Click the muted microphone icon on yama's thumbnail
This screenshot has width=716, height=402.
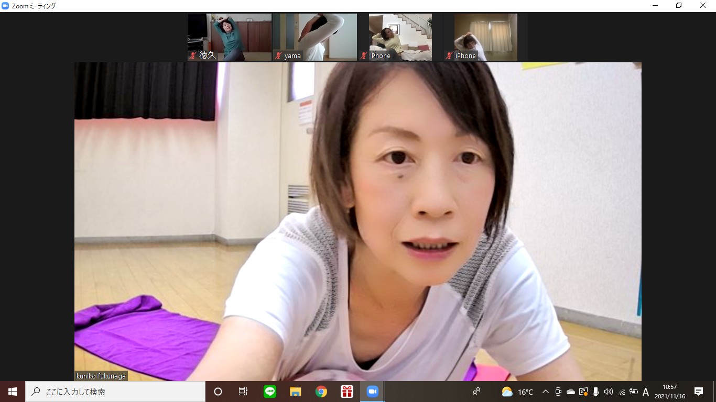pyautogui.click(x=279, y=55)
